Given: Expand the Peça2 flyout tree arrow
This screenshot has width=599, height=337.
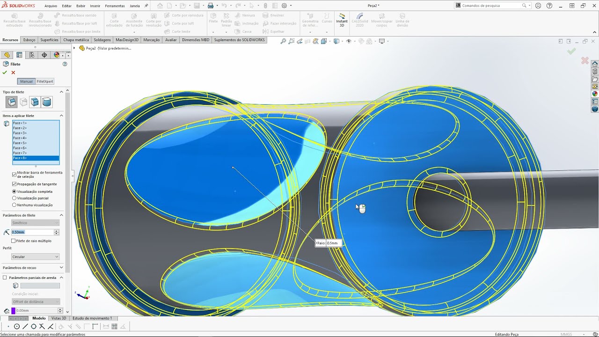Looking at the screenshot, I should pyautogui.click(x=74, y=48).
